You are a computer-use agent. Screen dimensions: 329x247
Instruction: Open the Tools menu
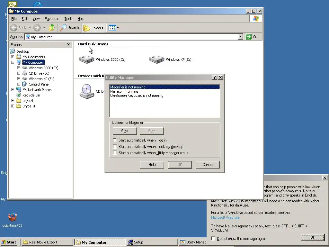coord(68,19)
